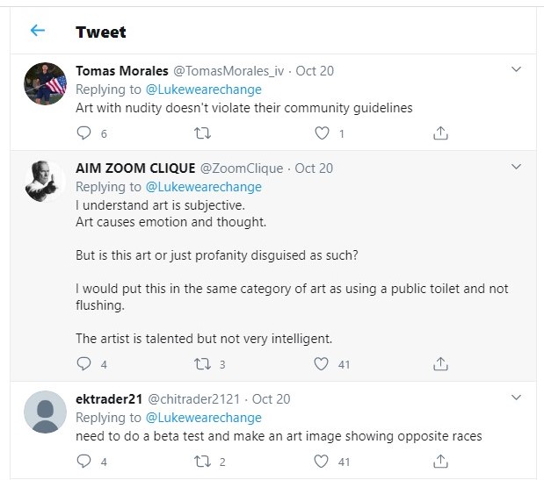Expand options menu for AIM ZOOM CLIQUE tweet

click(517, 167)
